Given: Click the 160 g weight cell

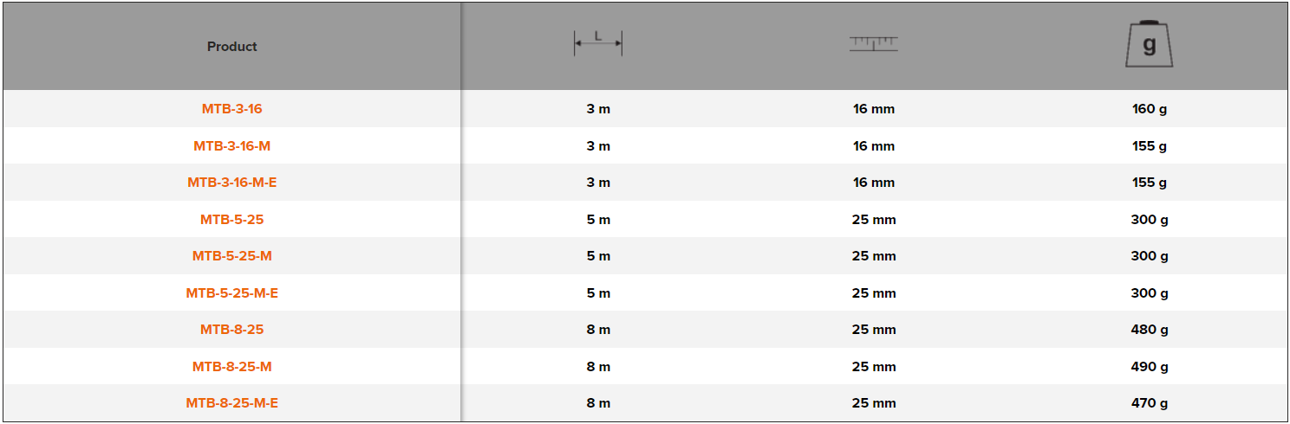Looking at the screenshot, I should tap(1150, 109).
